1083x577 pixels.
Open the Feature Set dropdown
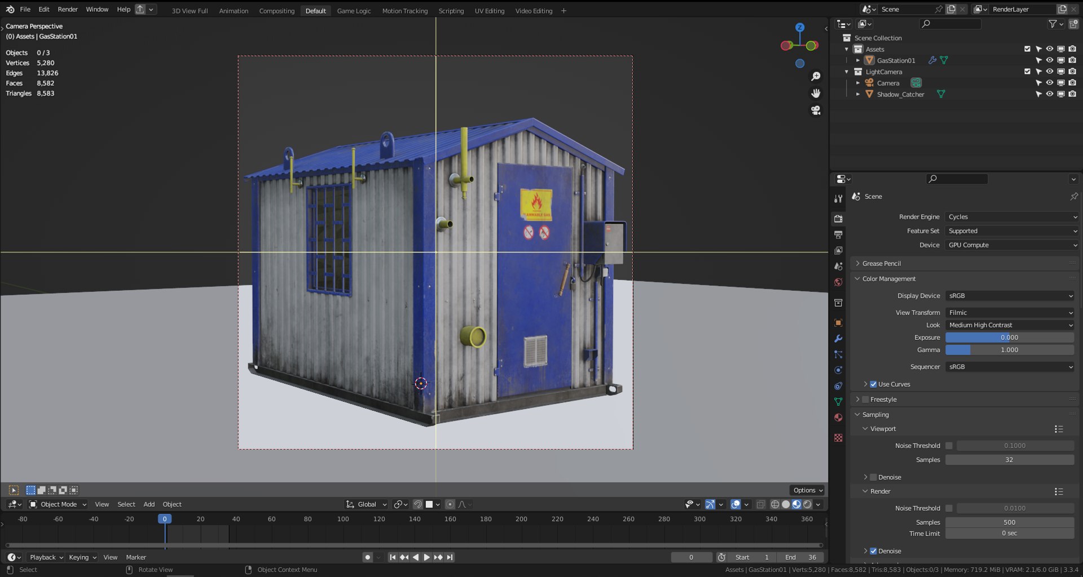click(x=1012, y=231)
